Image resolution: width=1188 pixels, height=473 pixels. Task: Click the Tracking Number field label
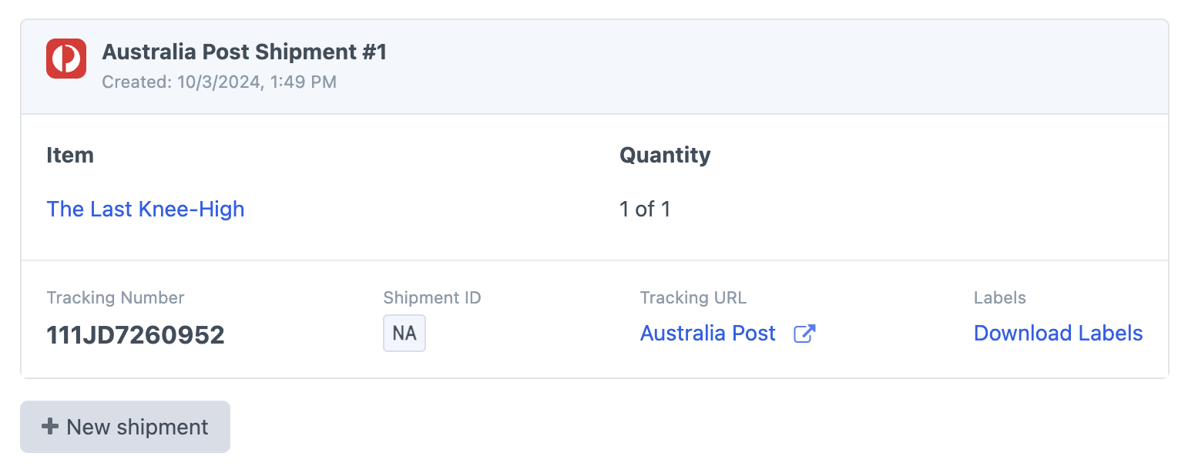pyautogui.click(x=116, y=298)
